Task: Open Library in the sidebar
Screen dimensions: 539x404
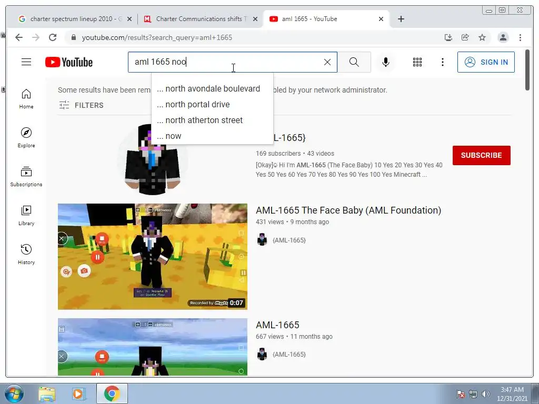Action: point(26,215)
